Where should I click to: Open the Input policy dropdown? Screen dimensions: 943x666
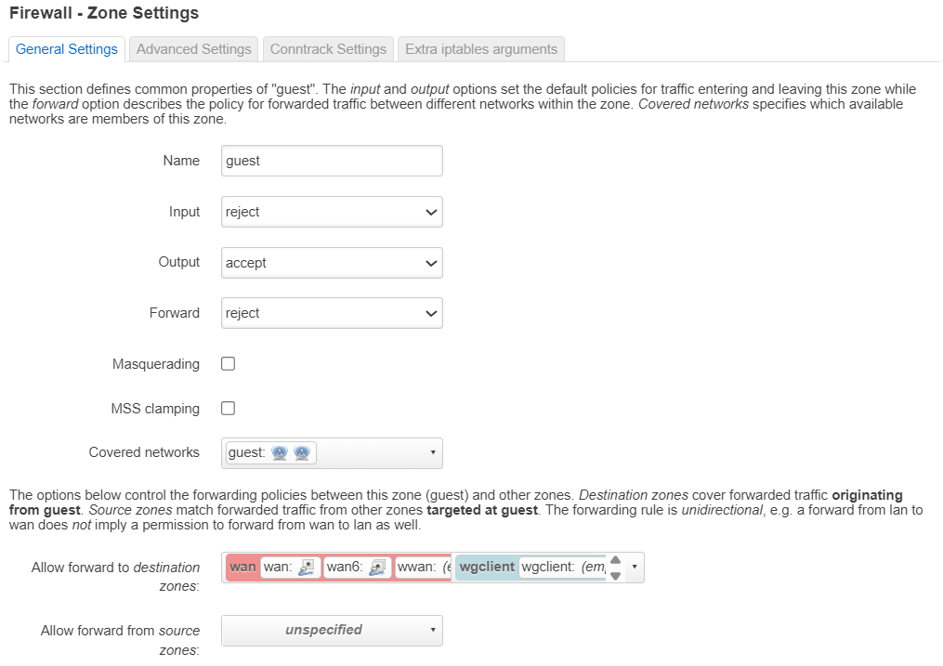tap(332, 212)
